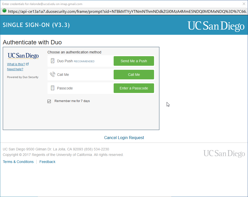Click inside the address bar URL field

pyautogui.click(x=101, y=11)
